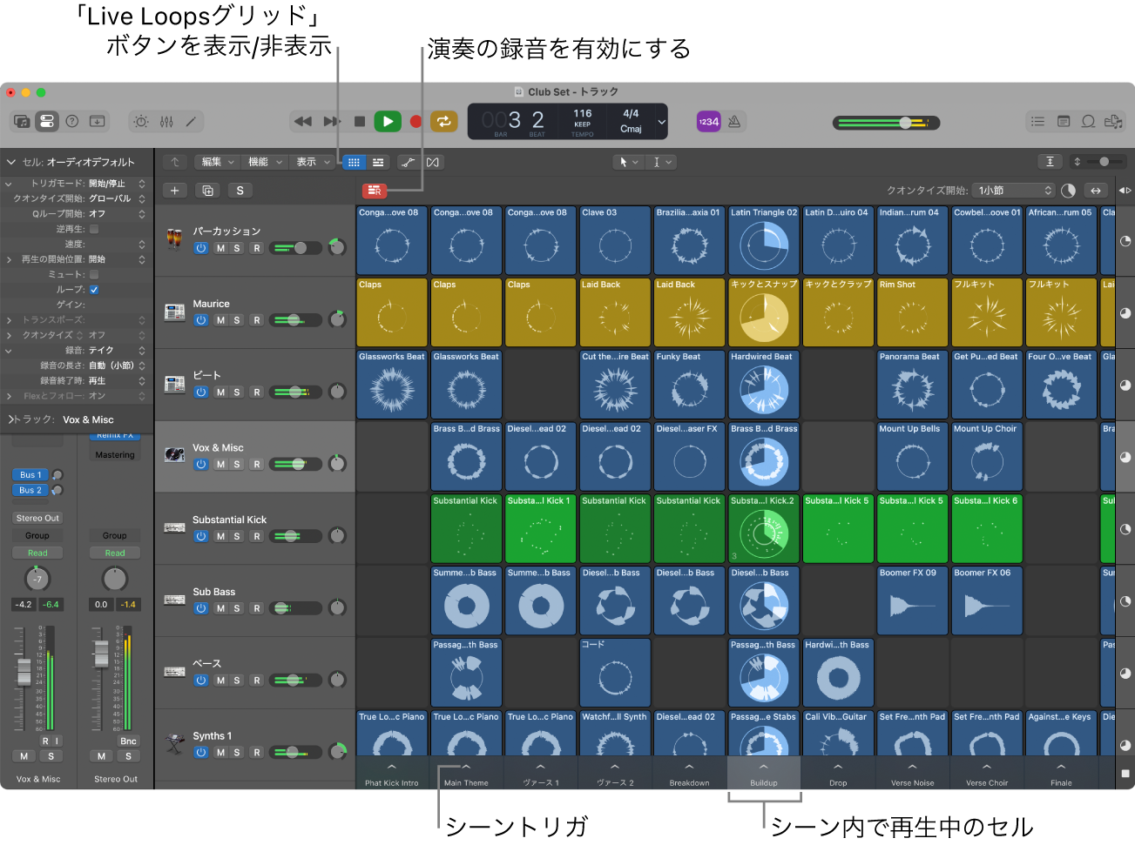1135x845 pixels.
Task: Adjust the grid vertical zoom slider
Action: (x=1105, y=162)
